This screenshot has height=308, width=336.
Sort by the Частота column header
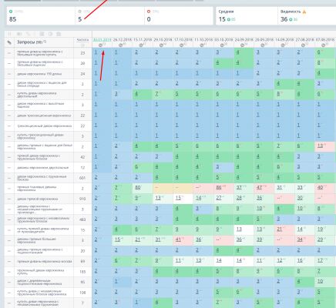(x=82, y=40)
